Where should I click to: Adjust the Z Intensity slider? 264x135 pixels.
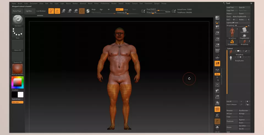128,13
